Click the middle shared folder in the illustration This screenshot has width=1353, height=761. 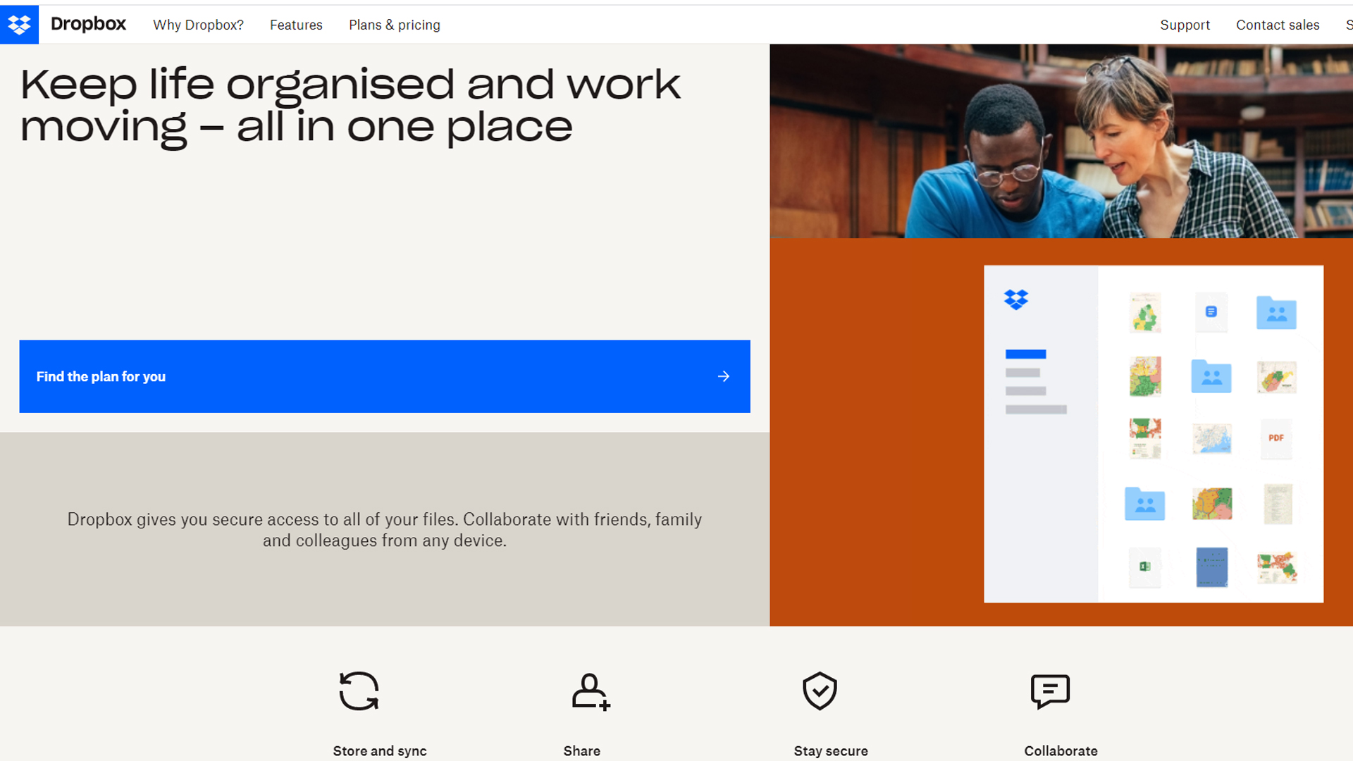pyautogui.click(x=1211, y=377)
